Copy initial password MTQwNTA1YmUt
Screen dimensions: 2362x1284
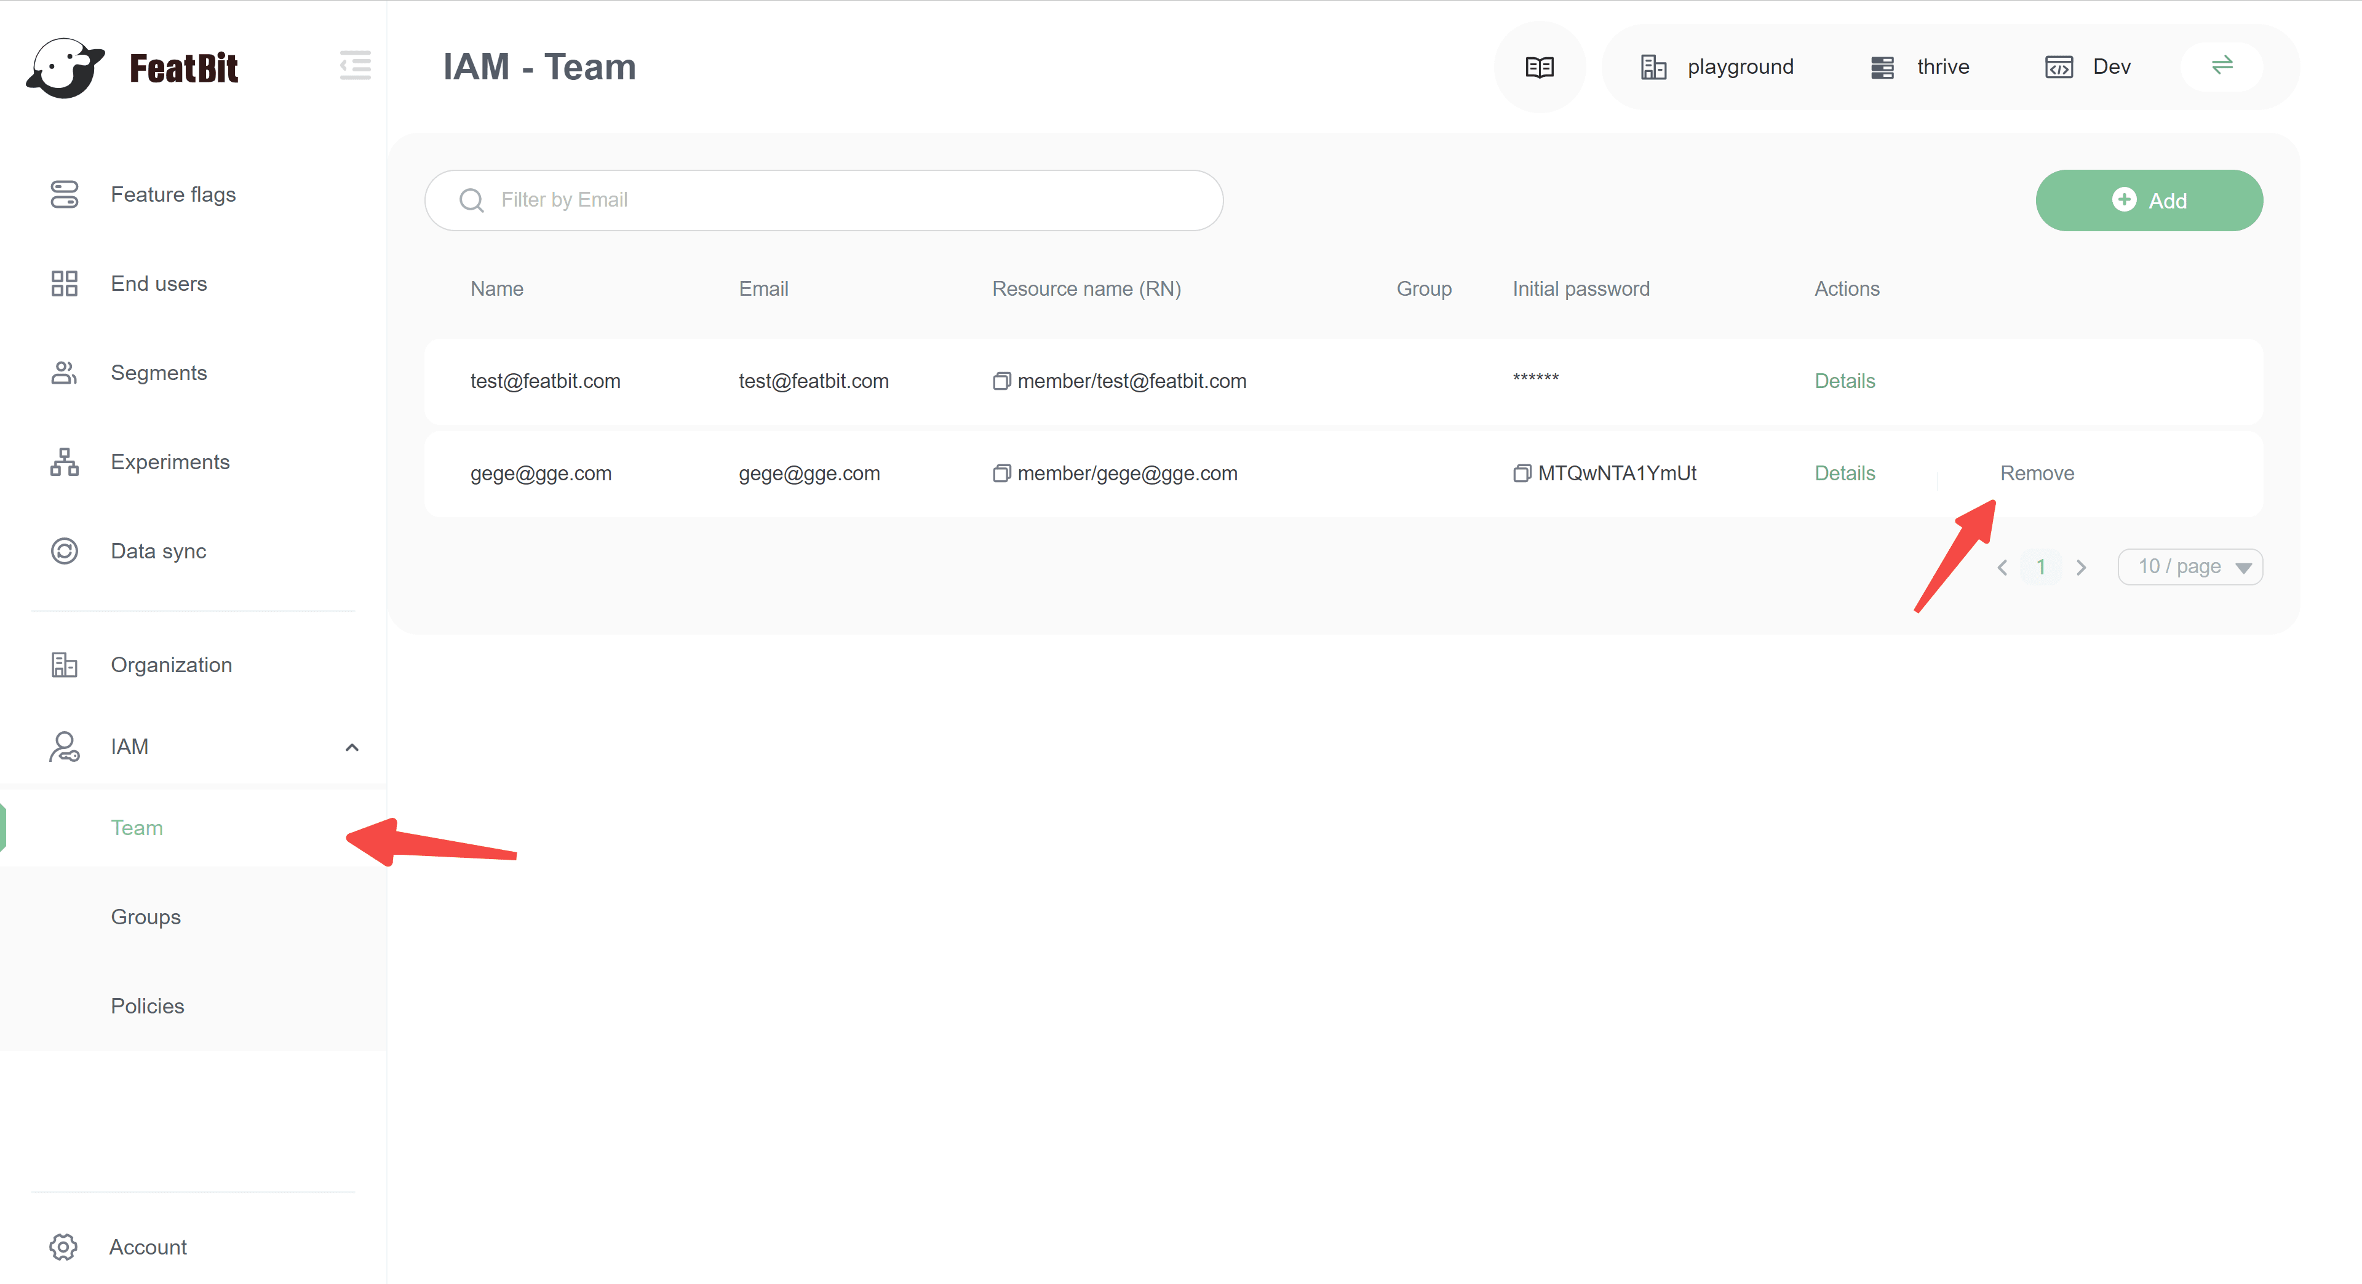[1521, 474]
